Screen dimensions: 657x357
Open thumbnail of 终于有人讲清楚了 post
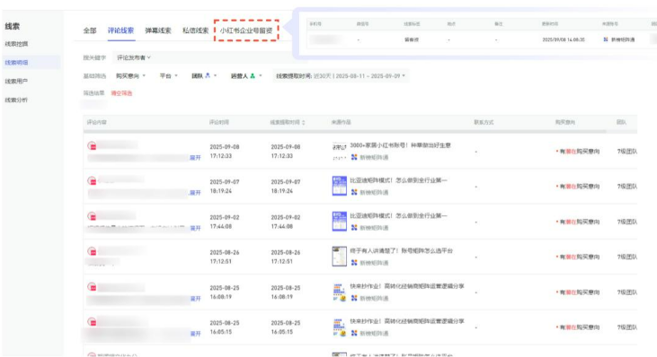[340, 257]
